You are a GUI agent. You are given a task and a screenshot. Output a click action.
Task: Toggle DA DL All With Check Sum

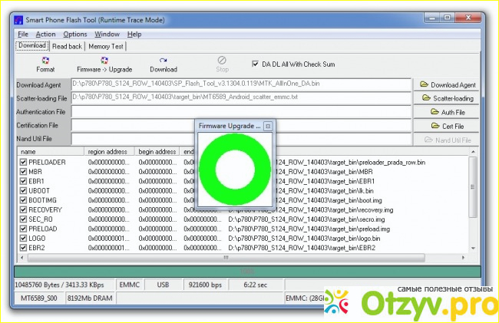pos(256,64)
